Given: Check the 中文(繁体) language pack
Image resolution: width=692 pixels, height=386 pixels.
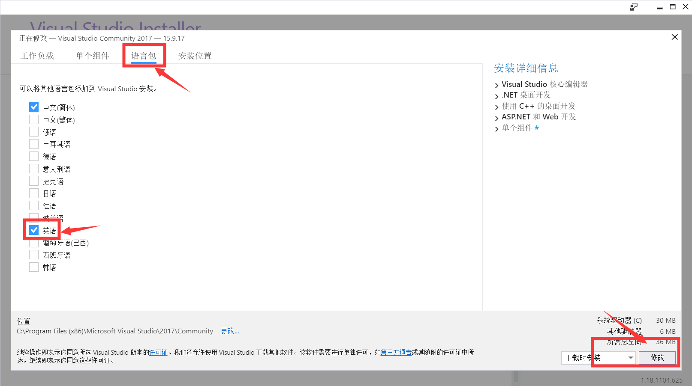Looking at the screenshot, I should 34,119.
